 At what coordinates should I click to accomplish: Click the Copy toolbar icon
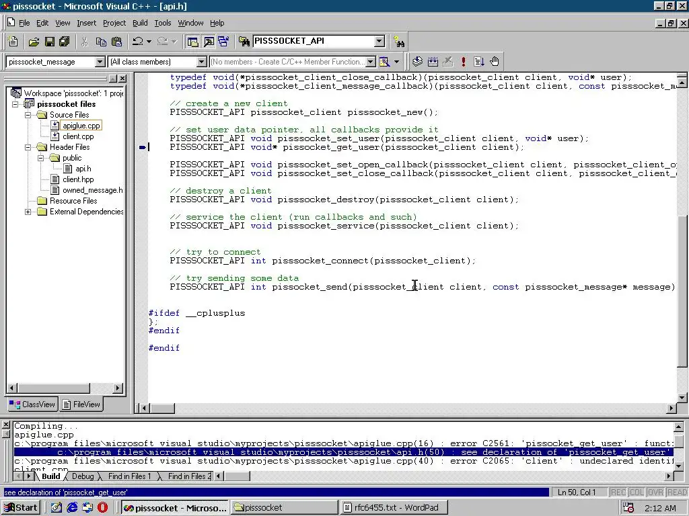pyautogui.click(x=101, y=42)
